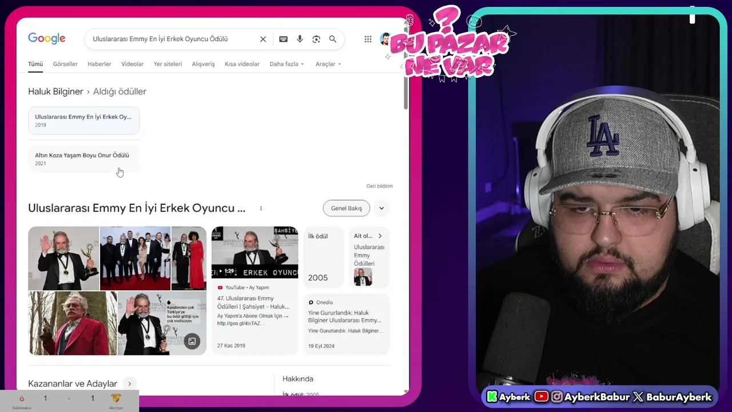Click the Galatasaray team logo in scoreboard
Screen dimensions: 732x412
22,399
